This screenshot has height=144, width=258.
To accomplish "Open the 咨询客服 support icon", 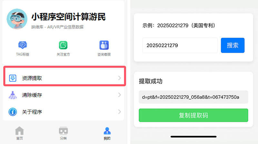I will click(x=104, y=45).
